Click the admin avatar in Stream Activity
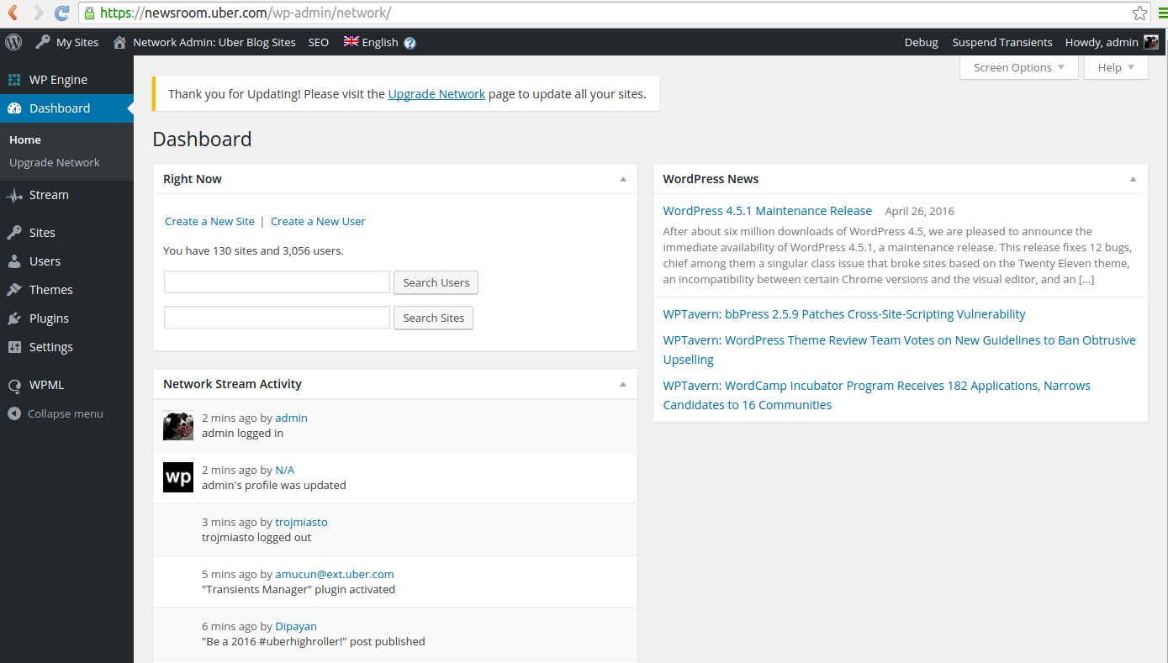 coord(178,425)
